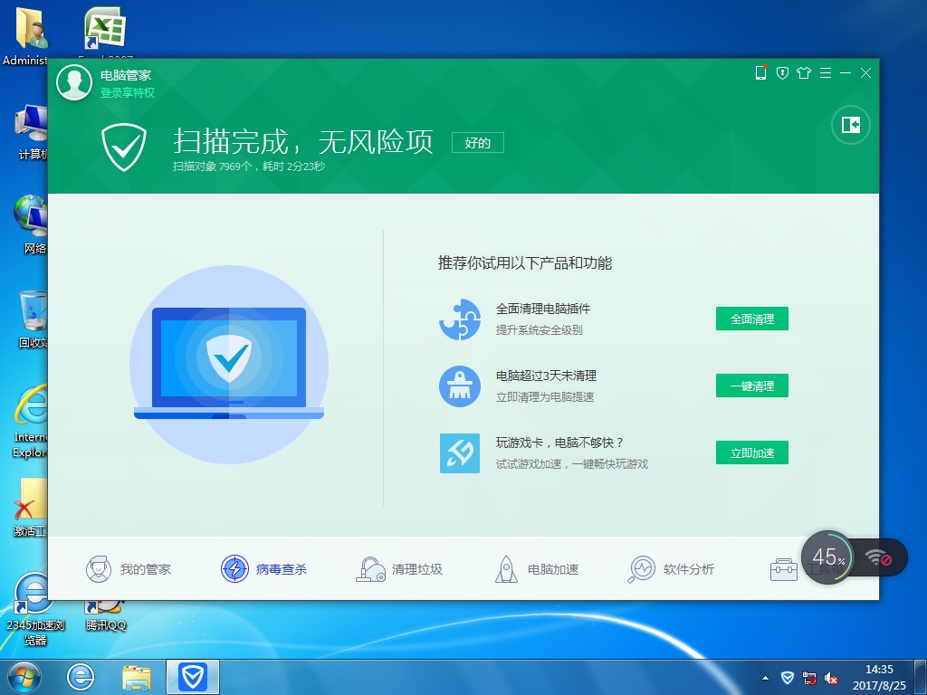Image resolution: width=927 pixels, height=695 pixels.
Task: Open the main menu hamburger icon
Action: coord(826,72)
